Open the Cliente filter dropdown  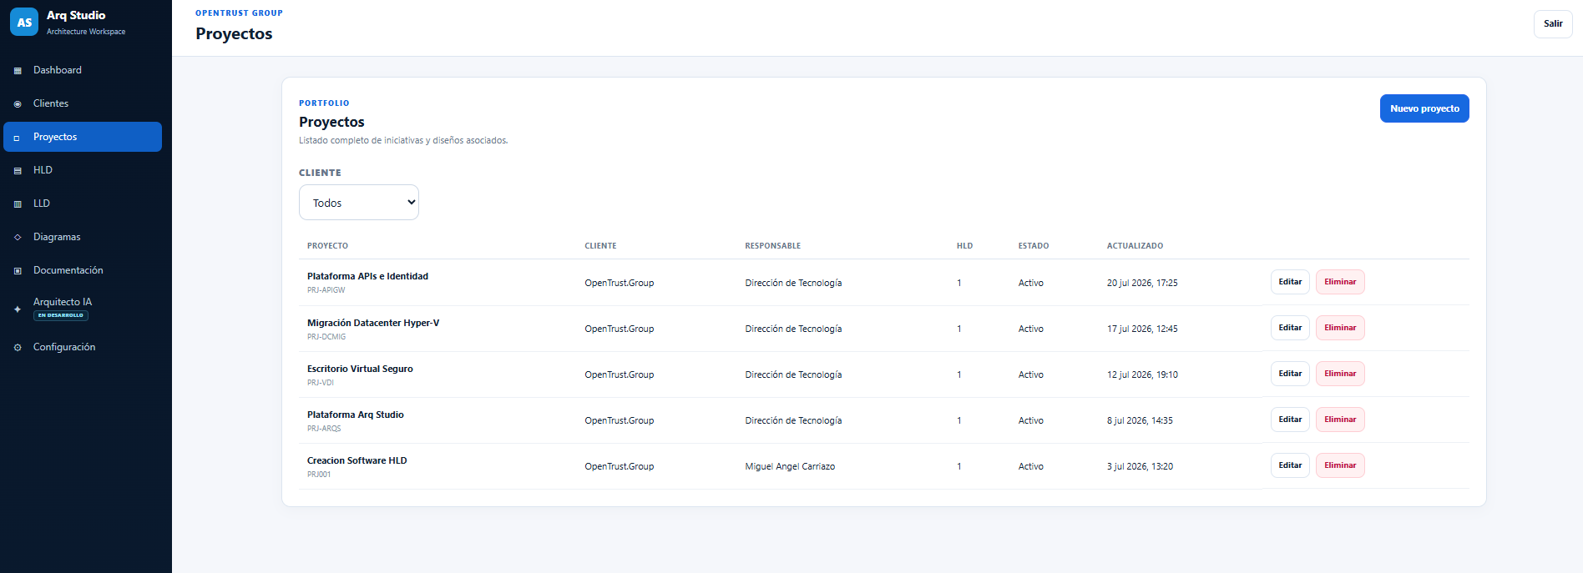(x=359, y=203)
